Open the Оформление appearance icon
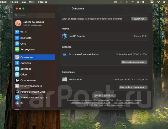 pos(17,80)
